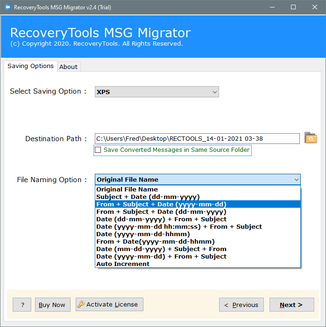Pick the 'Auto Increment' naming option
This screenshot has width=326, height=327.
198,264
